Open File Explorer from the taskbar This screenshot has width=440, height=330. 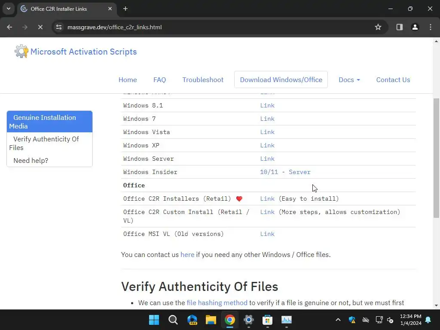point(211,320)
